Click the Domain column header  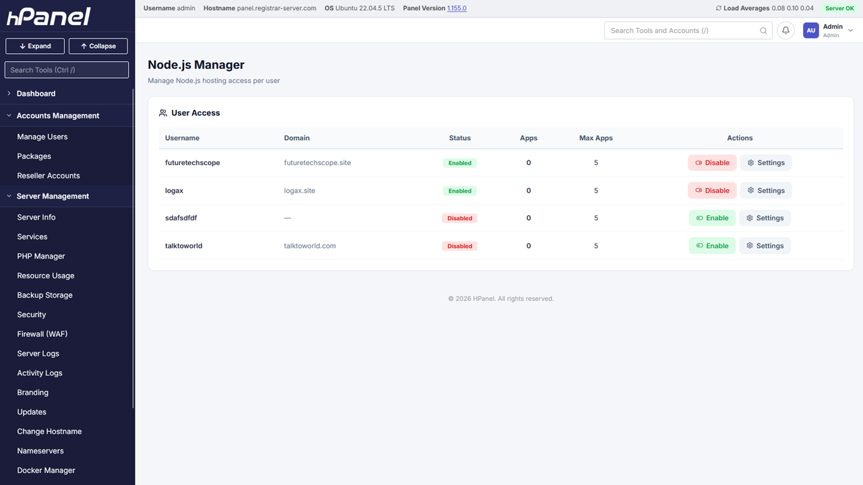pyautogui.click(x=297, y=138)
